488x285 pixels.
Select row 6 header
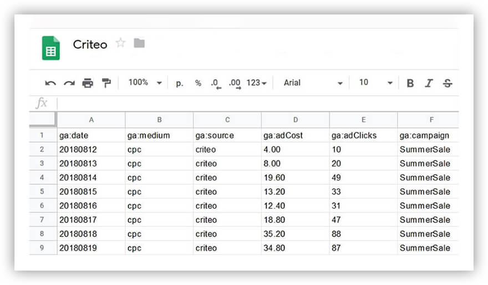[x=42, y=205]
